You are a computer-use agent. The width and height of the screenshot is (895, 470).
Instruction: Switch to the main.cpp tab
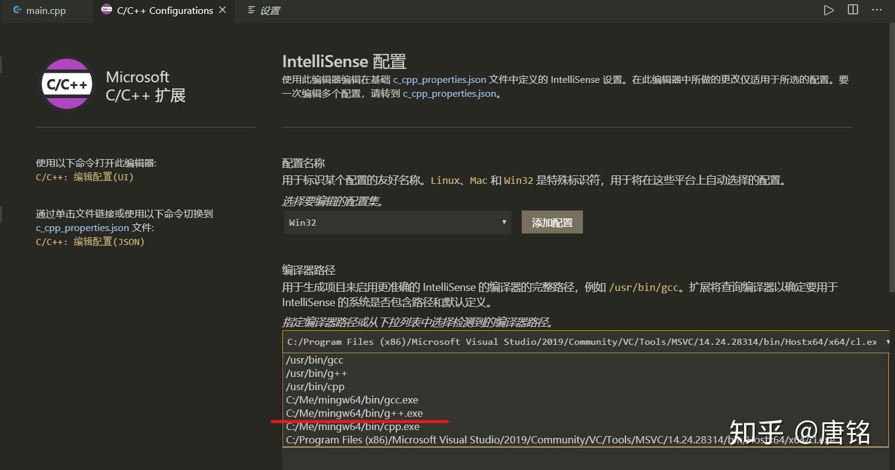pos(45,10)
